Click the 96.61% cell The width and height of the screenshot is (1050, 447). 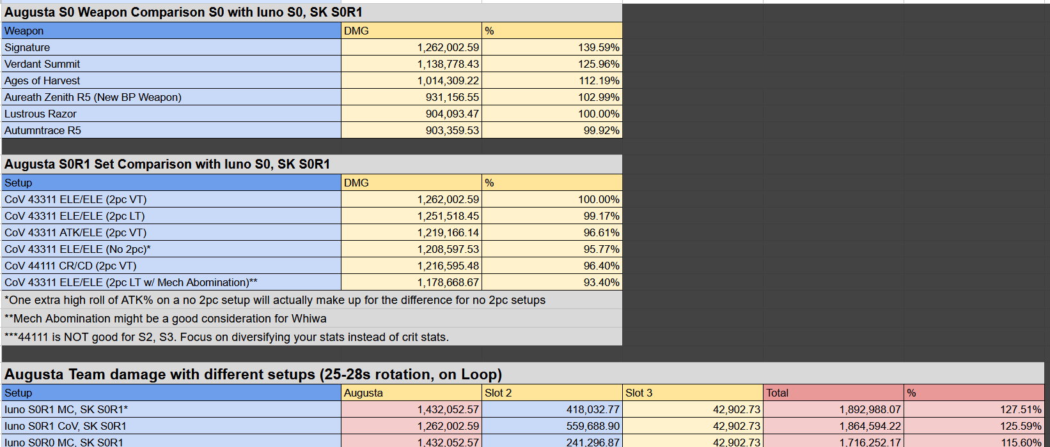click(x=552, y=232)
